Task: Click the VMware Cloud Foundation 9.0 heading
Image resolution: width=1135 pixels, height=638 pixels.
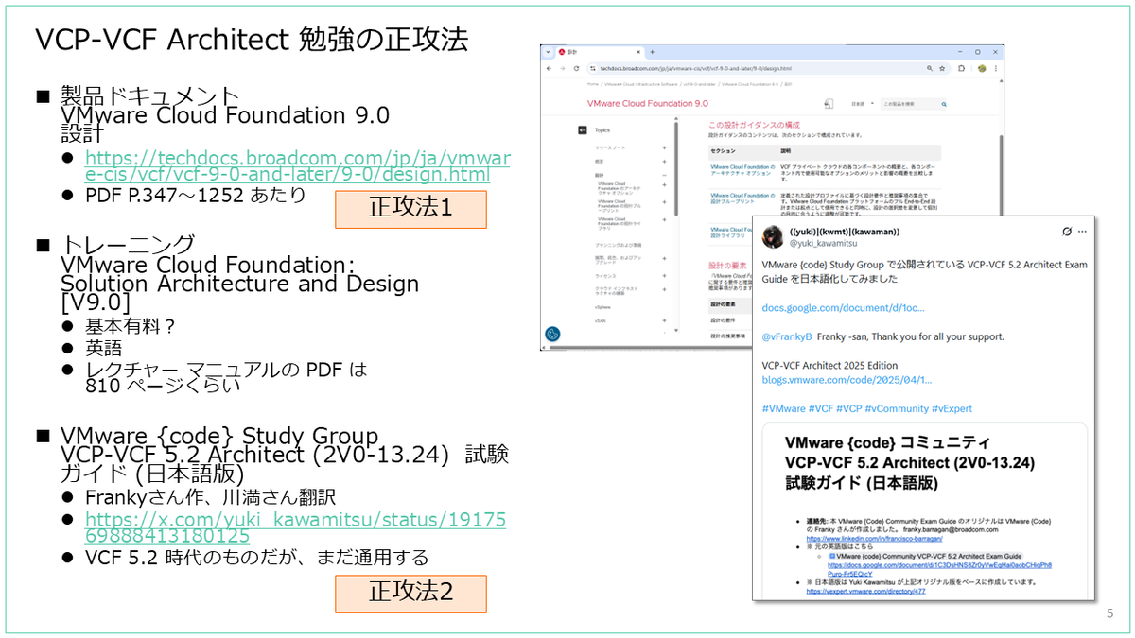Action: 648,103
